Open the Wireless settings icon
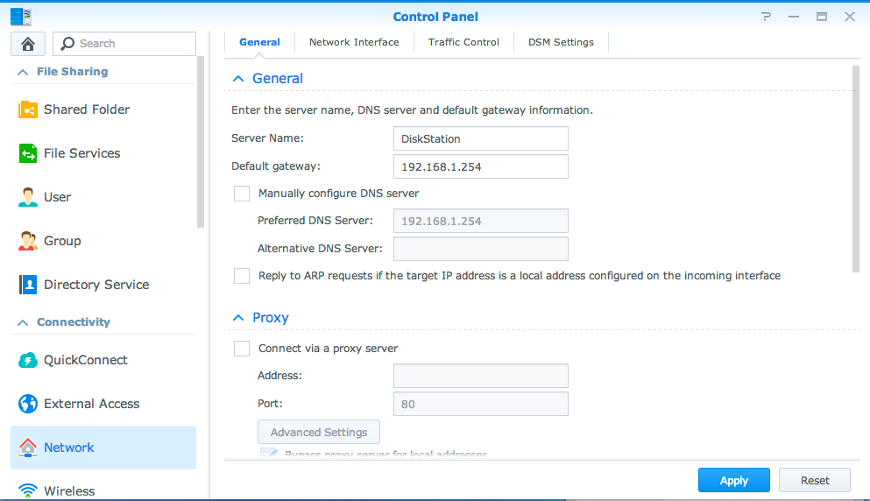The image size is (870, 501). (x=28, y=491)
